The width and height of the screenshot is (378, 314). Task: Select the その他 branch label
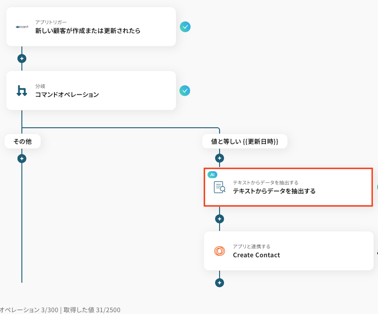tap(22, 141)
